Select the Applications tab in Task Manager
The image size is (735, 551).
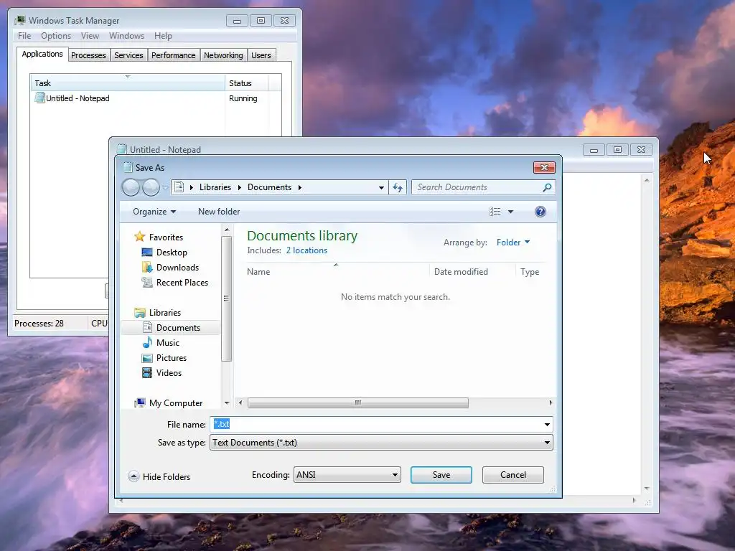[x=42, y=54]
